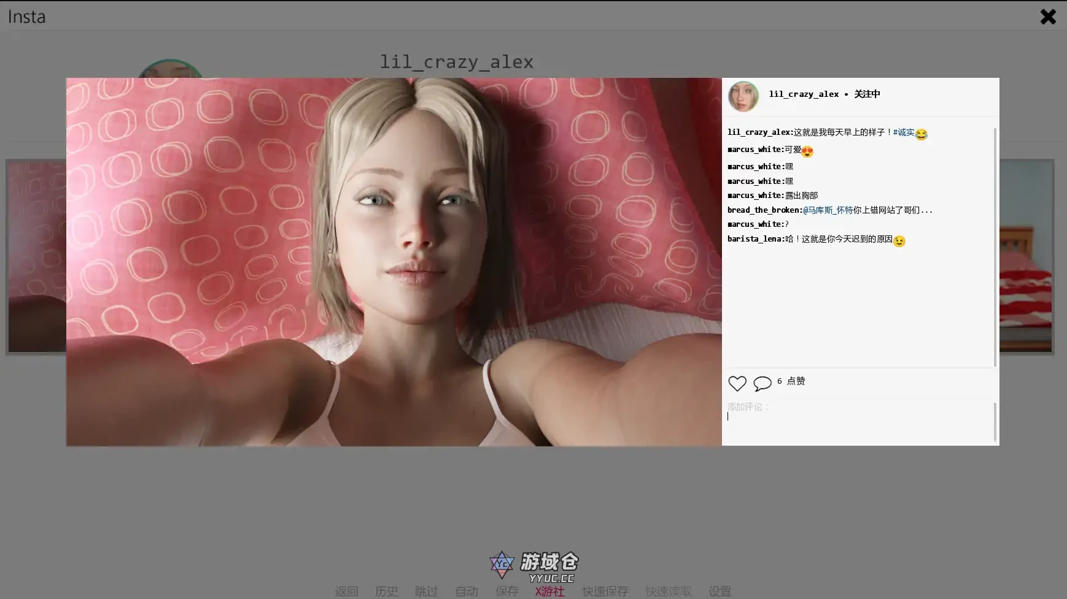Open 设置 settings from bottom menu
The image size is (1067, 599).
(720, 591)
